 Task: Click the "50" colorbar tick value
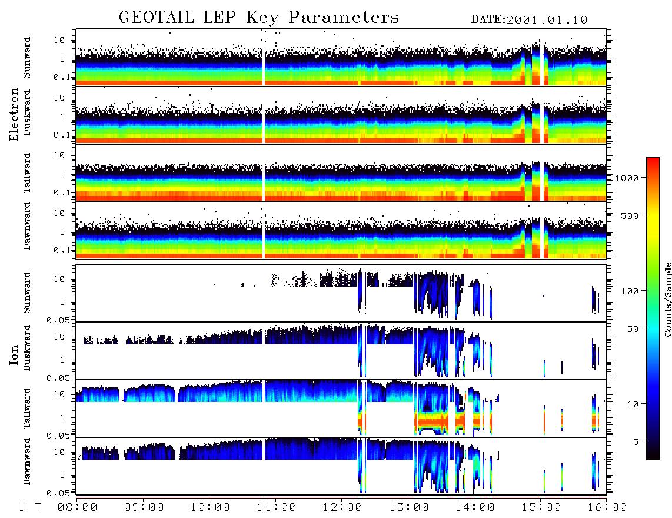click(633, 329)
